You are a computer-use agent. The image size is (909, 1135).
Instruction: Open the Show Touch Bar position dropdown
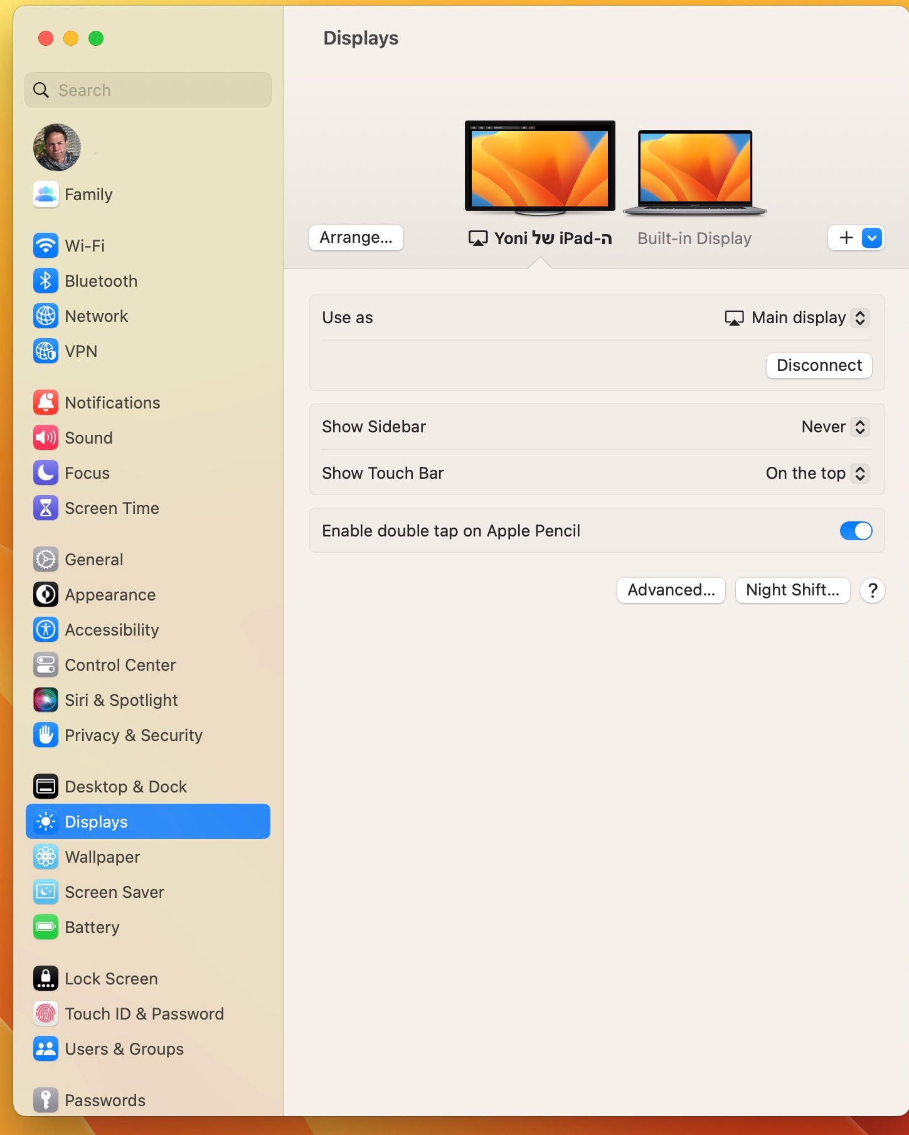817,474
